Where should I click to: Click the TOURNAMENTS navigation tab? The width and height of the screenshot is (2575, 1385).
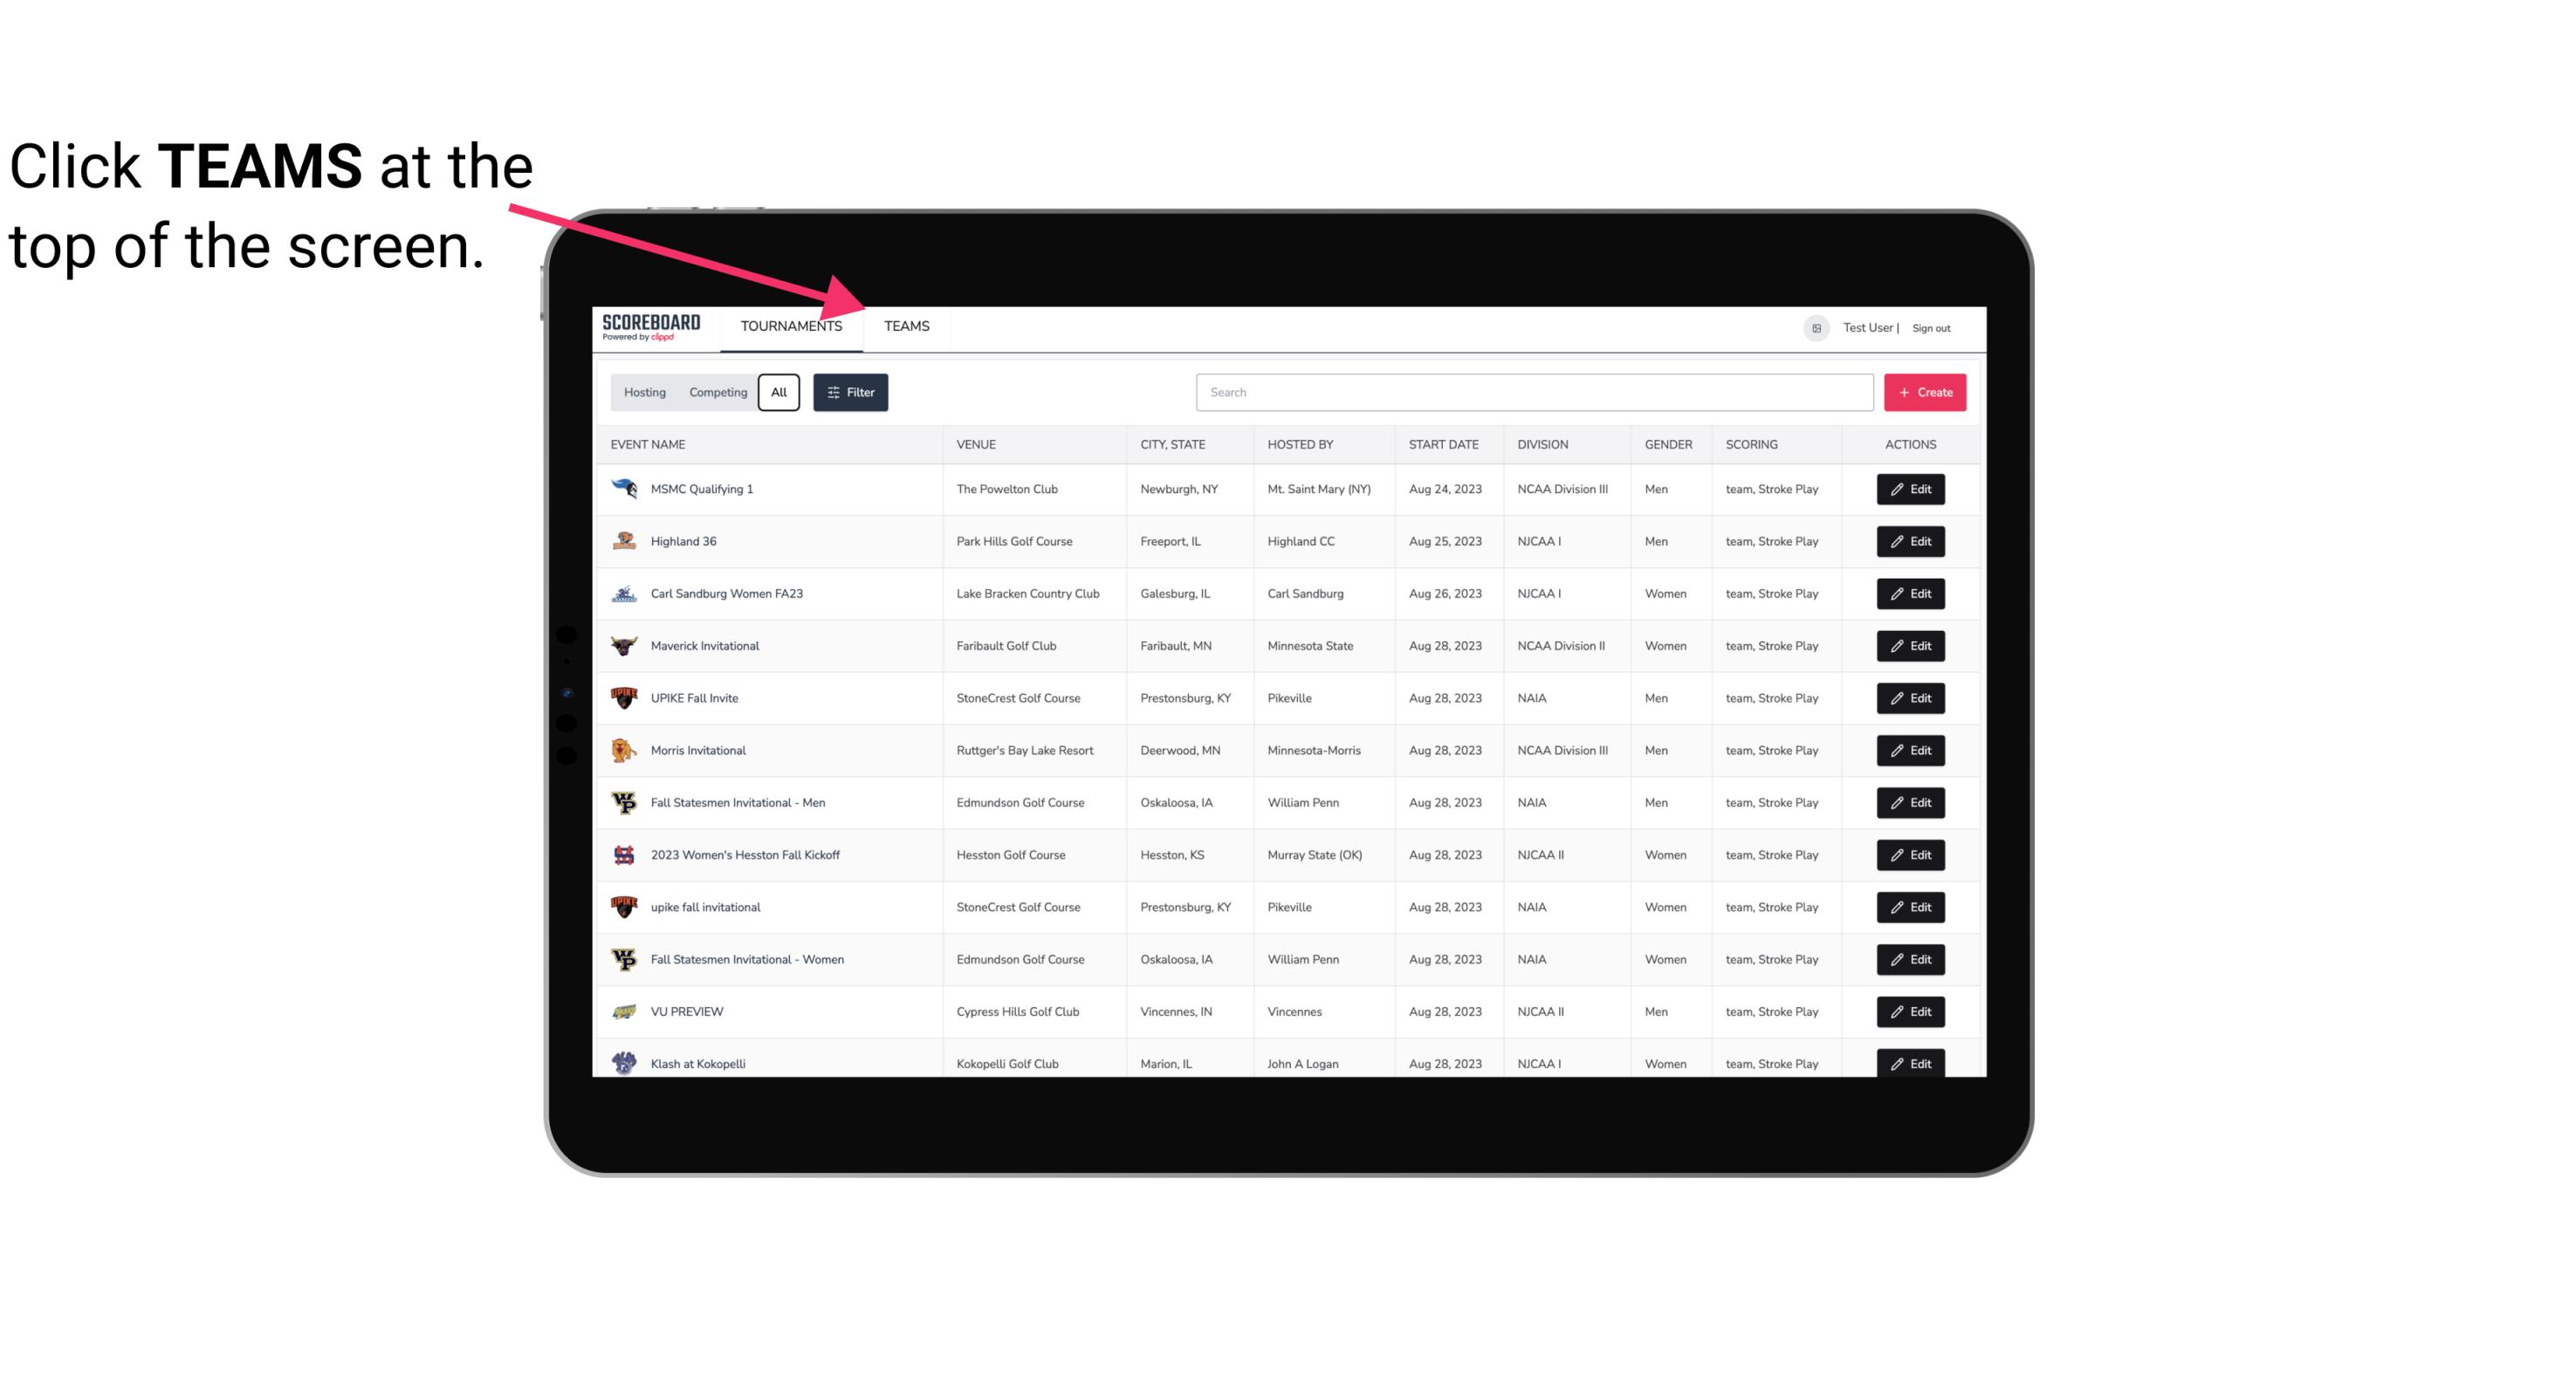click(791, 326)
